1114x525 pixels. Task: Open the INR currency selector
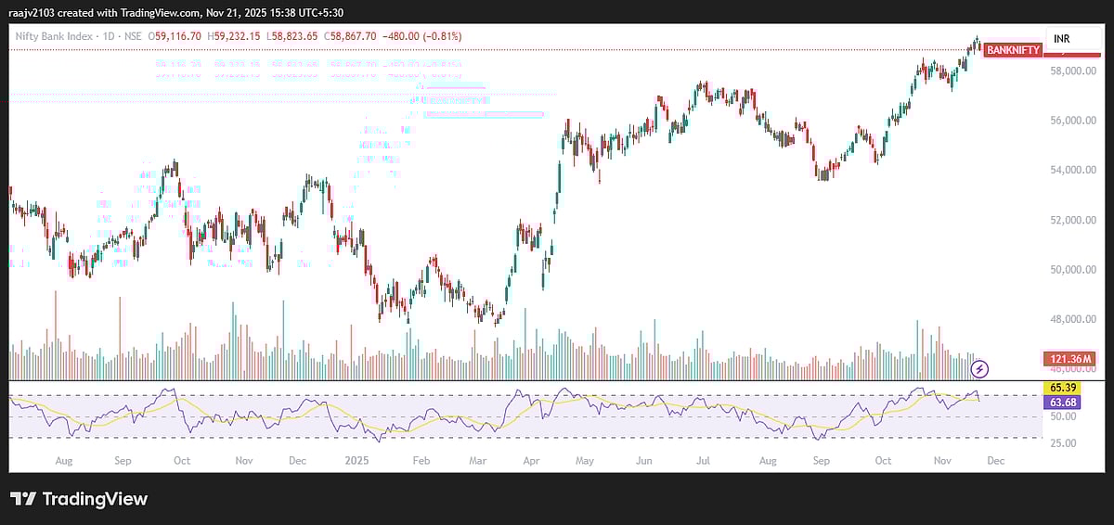(1062, 38)
